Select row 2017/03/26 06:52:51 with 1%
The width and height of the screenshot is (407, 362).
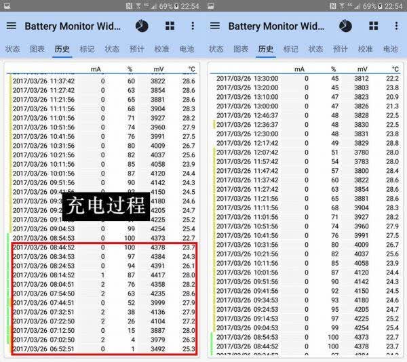pos(104,349)
